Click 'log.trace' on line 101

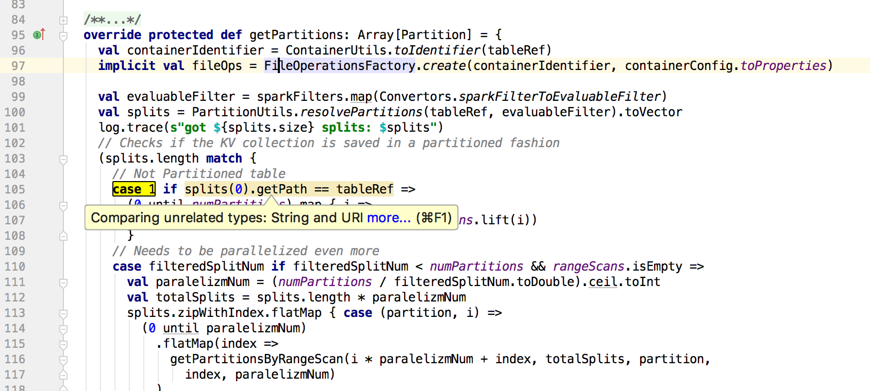point(131,128)
